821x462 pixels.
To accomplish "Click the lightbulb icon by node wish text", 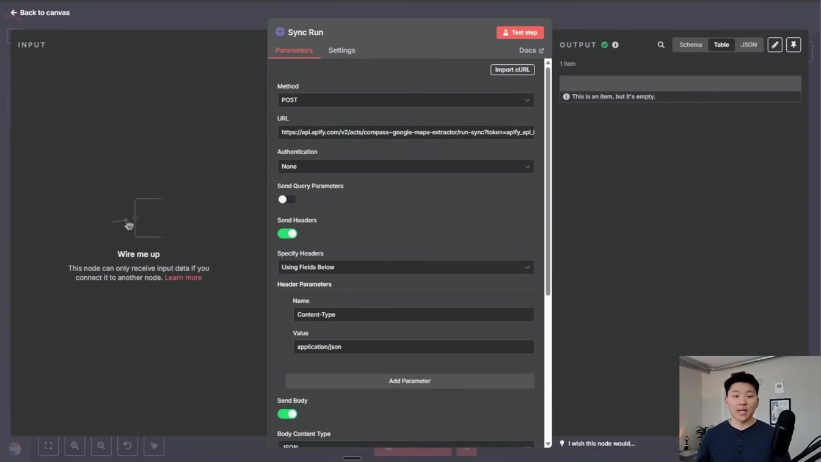I will coord(562,443).
